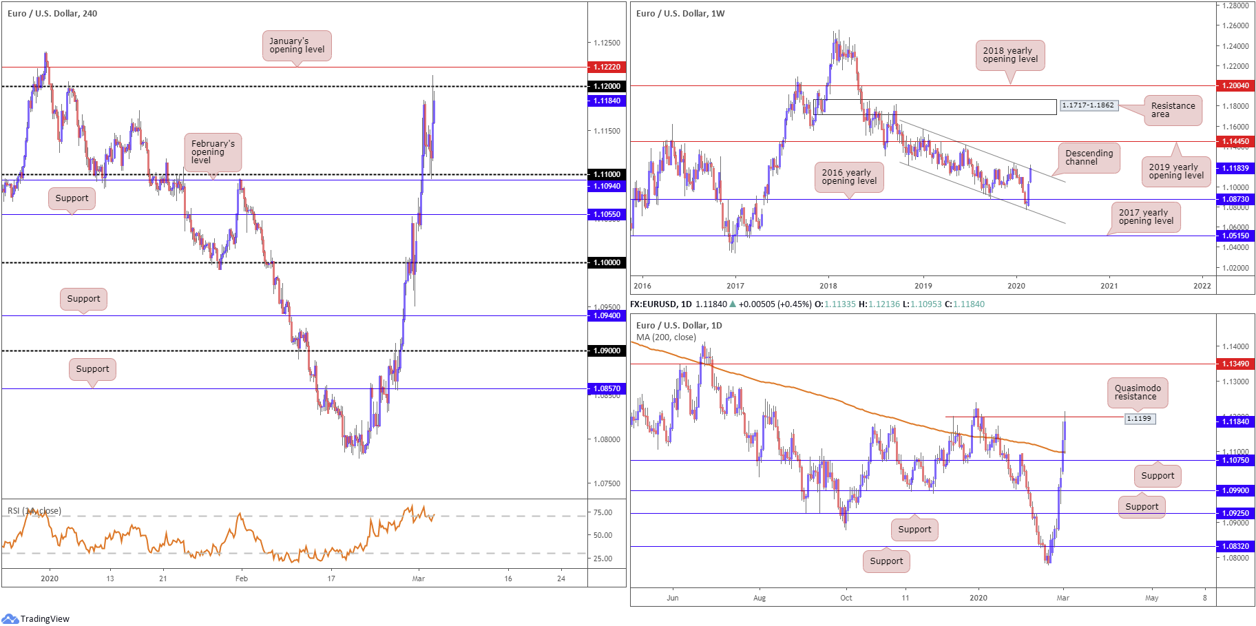The width and height of the screenshot is (1256, 626).
Task: Click the Support callout for the 1.10750 line
Action: pos(1158,476)
